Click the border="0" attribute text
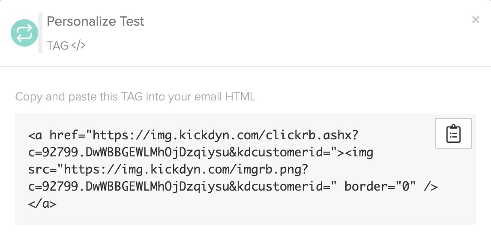Image resolution: width=491 pixels, height=247 pixels. 380,186
